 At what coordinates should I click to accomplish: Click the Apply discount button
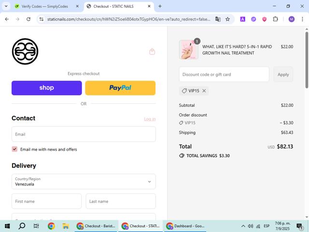point(283,74)
